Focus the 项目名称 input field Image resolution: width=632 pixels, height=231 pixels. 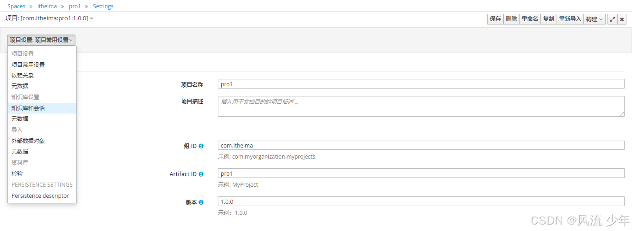(x=421, y=84)
